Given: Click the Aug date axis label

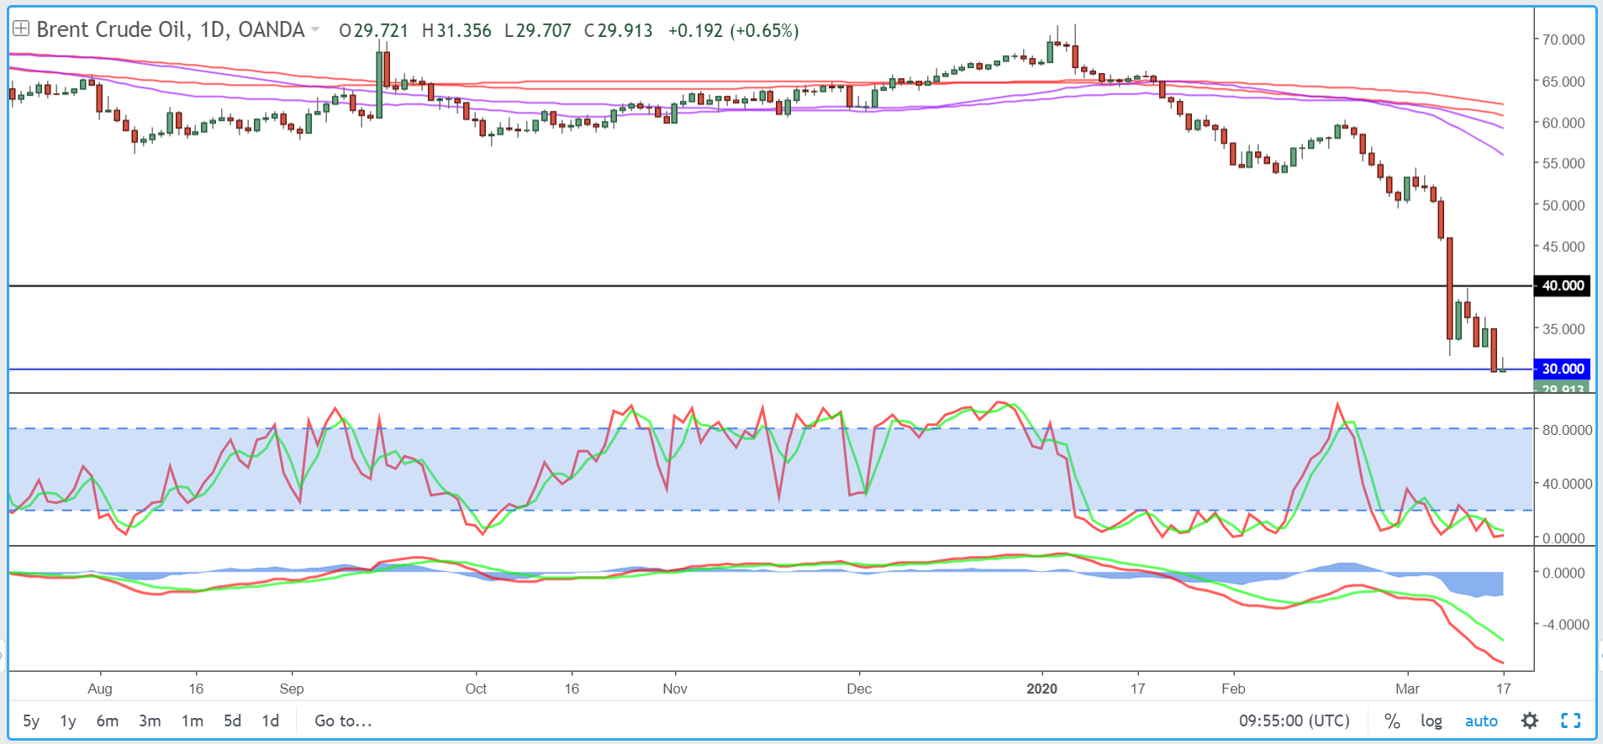Looking at the screenshot, I should coord(100,689).
